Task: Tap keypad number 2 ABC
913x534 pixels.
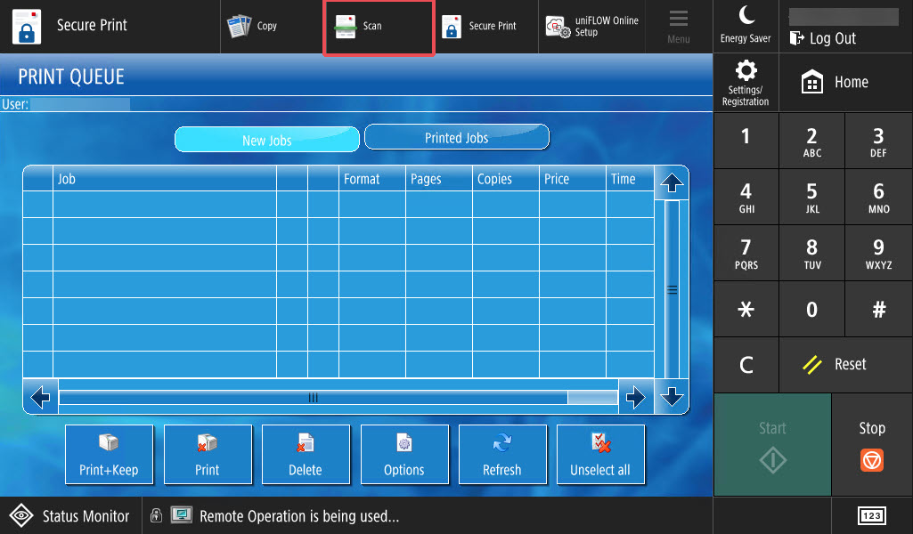Action: (x=811, y=141)
